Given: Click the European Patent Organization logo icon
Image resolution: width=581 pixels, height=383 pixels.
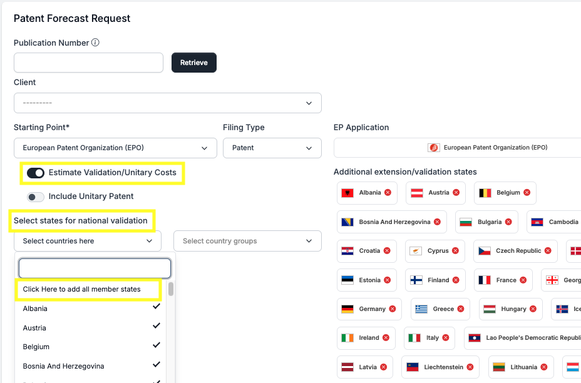Looking at the screenshot, I should point(433,148).
